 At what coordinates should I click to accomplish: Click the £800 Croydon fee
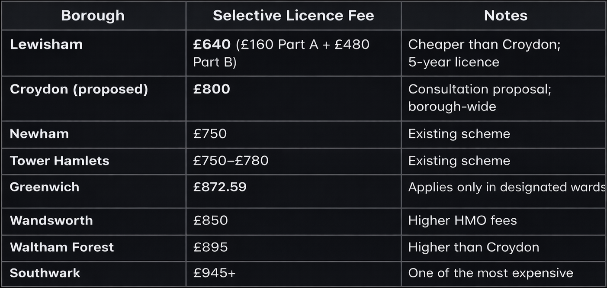pyautogui.click(x=212, y=89)
